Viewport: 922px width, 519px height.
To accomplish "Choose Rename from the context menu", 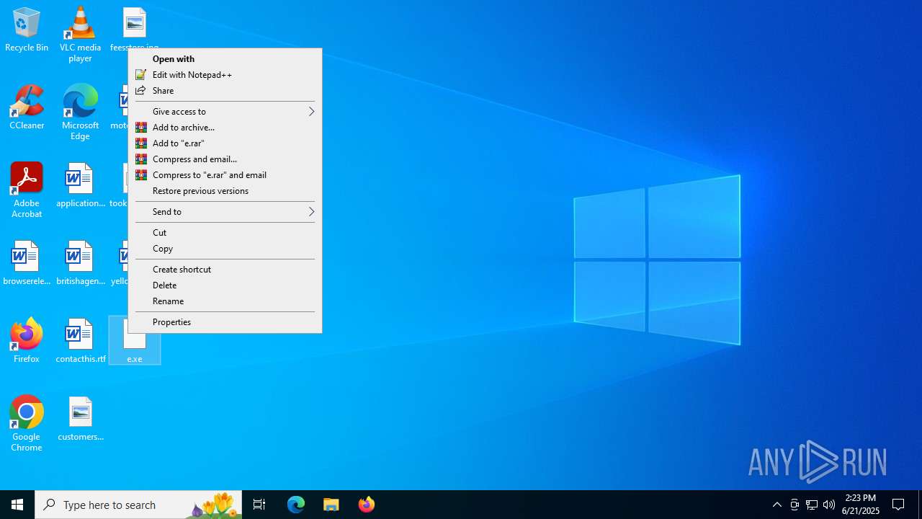I will coord(225,301).
